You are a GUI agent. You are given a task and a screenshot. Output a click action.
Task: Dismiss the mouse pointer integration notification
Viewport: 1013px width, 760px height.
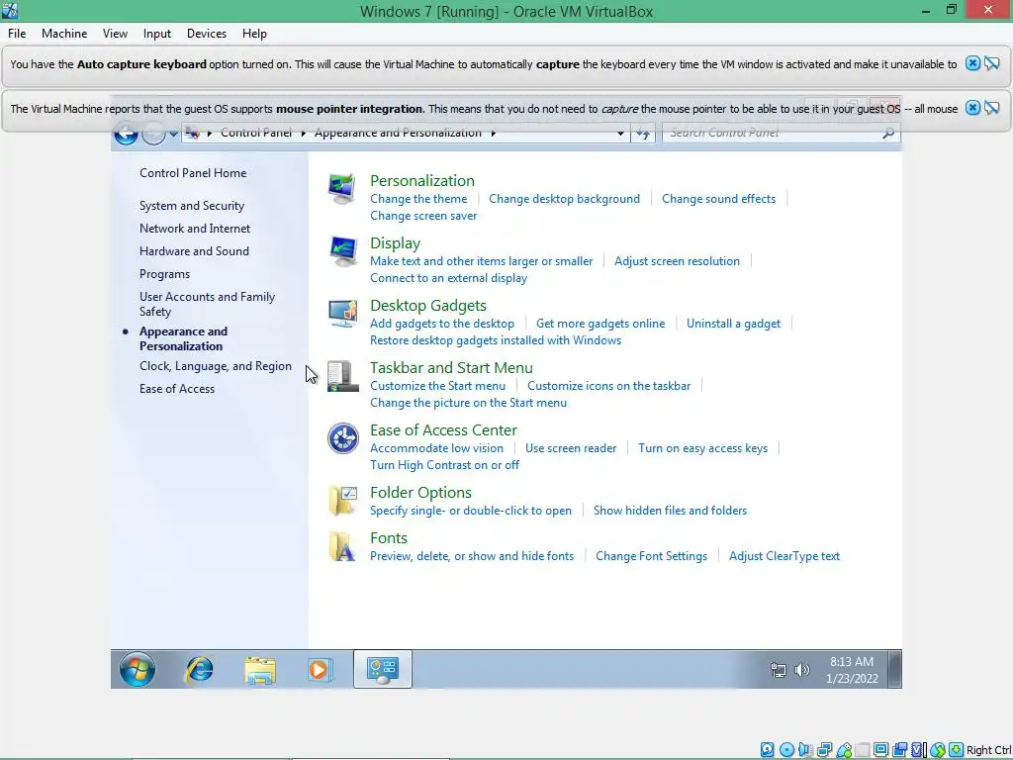click(972, 108)
